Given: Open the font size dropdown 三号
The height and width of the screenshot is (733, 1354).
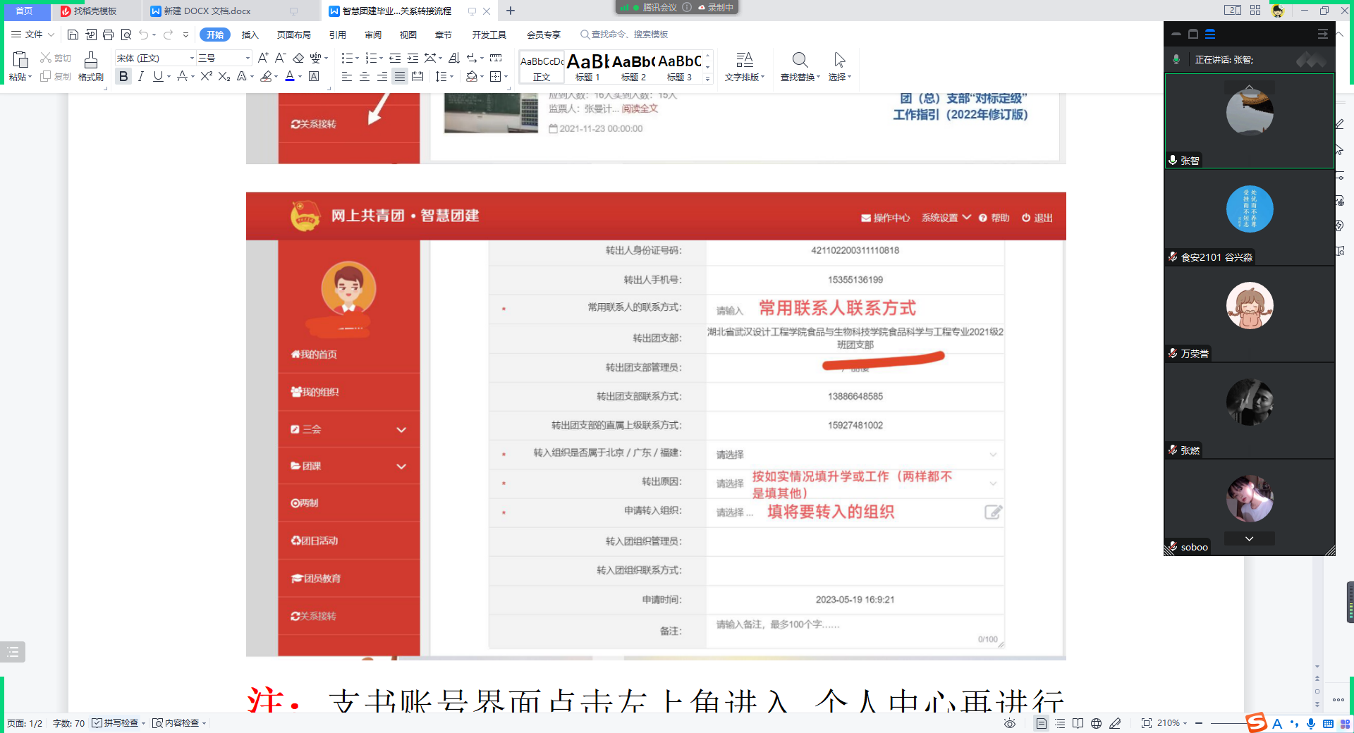Looking at the screenshot, I should [224, 58].
